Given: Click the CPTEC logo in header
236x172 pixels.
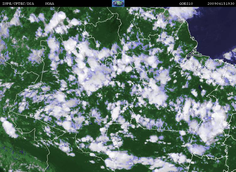Looking at the screenshot, I should click(x=118, y=3).
